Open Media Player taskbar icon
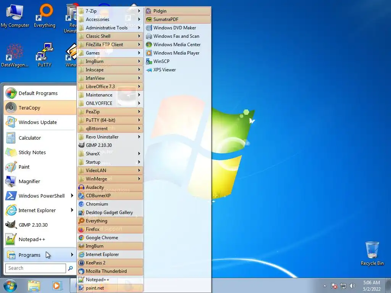This screenshot has width=391, height=293. pos(57,286)
